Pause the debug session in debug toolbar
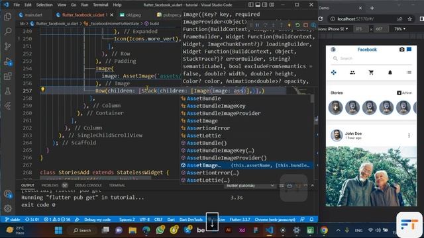This screenshot has height=238, width=424. 257,25
